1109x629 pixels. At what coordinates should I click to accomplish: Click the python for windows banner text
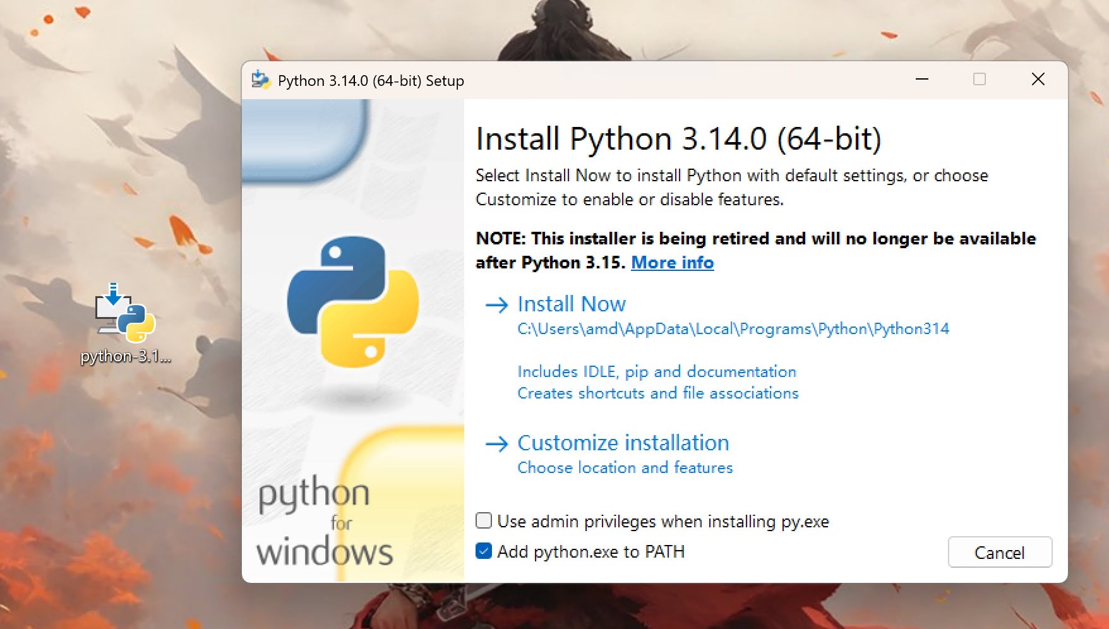[324, 522]
